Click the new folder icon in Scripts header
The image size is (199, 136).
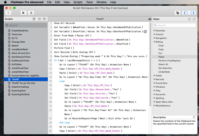[x=39, y=19]
